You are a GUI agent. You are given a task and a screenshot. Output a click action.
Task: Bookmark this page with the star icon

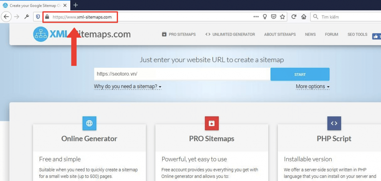tap(282, 17)
